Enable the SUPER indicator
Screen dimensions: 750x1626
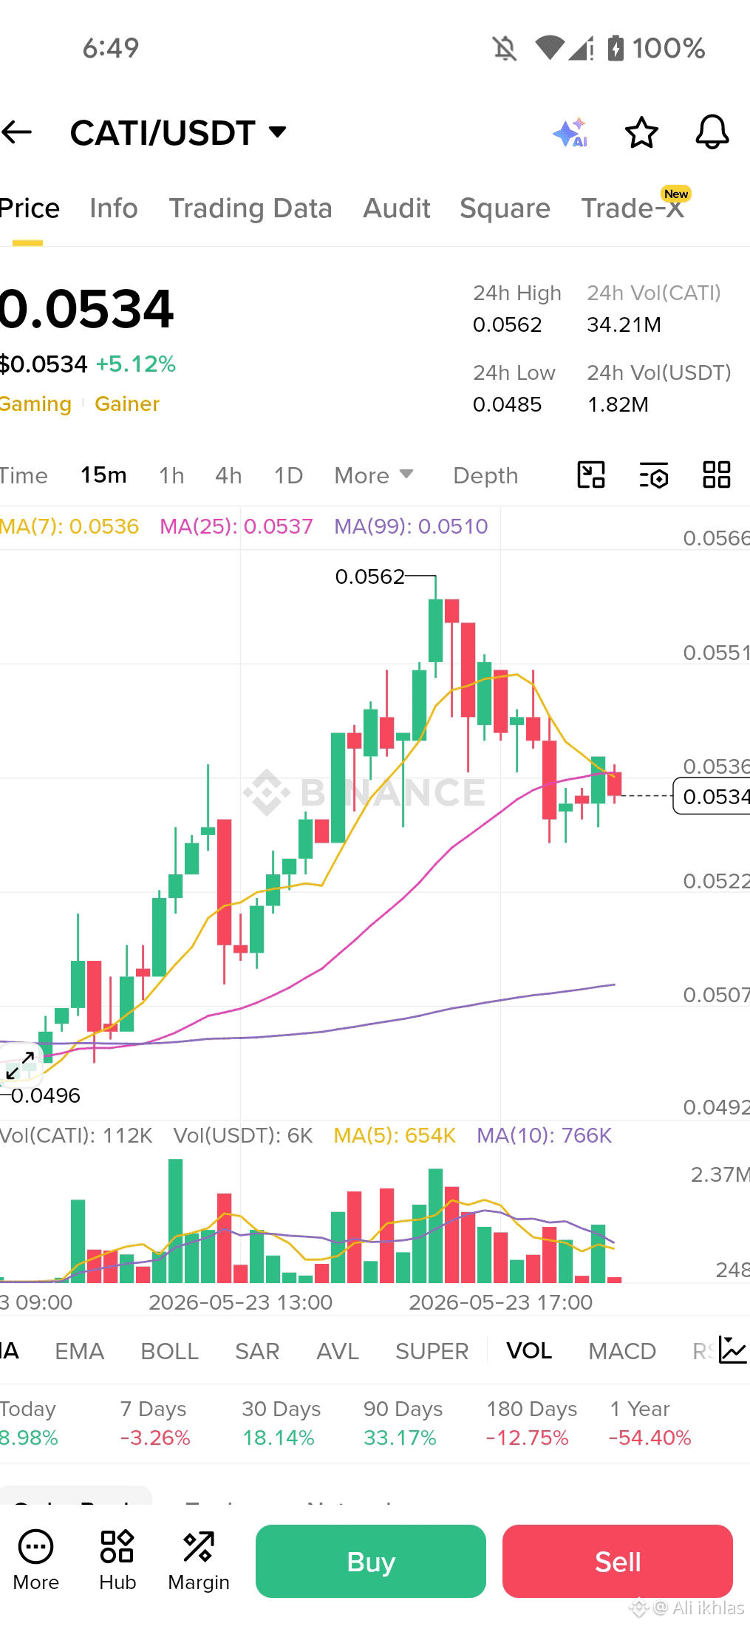pyautogui.click(x=432, y=1351)
